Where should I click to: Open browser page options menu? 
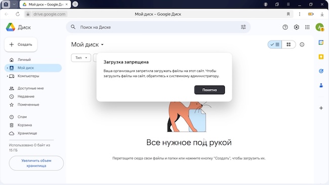(x=300, y=14)
